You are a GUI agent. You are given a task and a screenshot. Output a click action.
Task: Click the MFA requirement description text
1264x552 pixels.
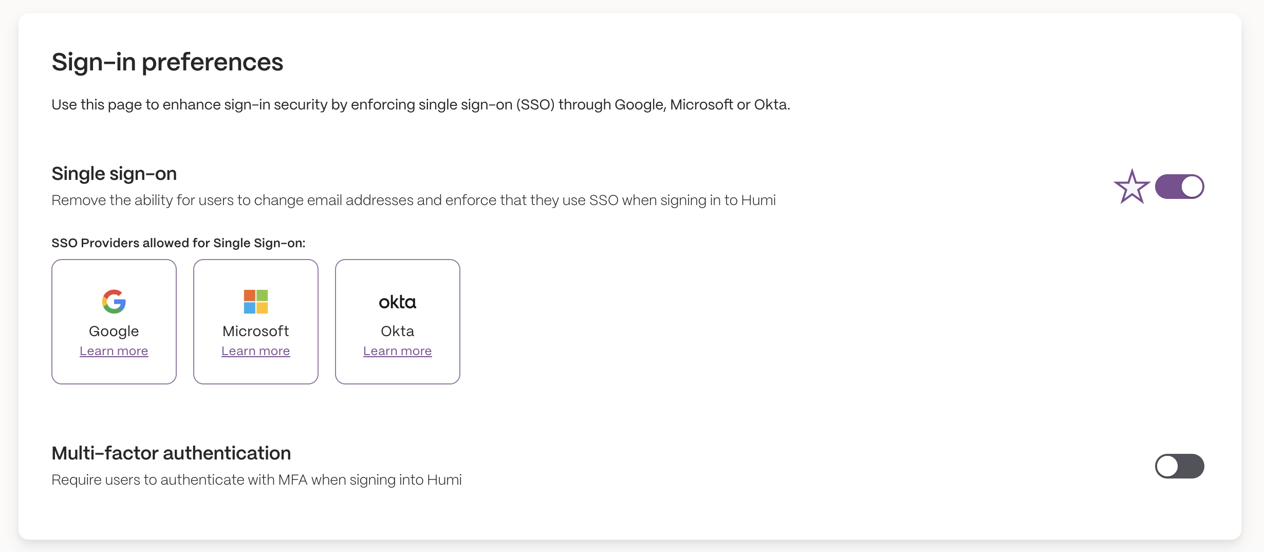tap(257, 480)
